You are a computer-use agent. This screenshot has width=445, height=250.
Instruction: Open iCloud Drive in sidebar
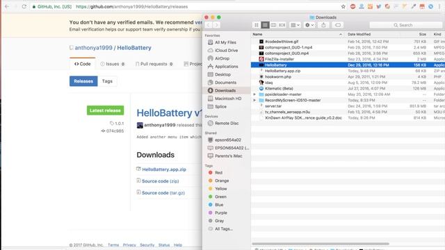click(x=226, y=50)
